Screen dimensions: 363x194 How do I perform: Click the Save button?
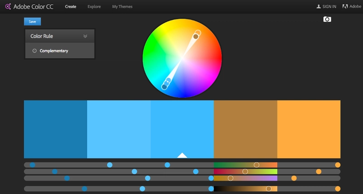click(32, 21)
